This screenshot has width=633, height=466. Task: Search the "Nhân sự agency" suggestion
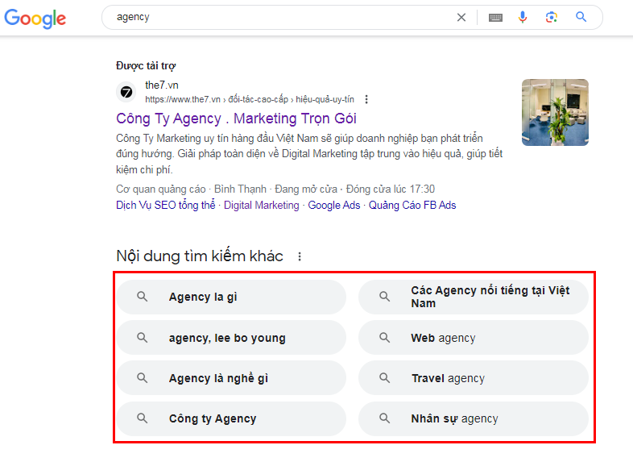473,418
